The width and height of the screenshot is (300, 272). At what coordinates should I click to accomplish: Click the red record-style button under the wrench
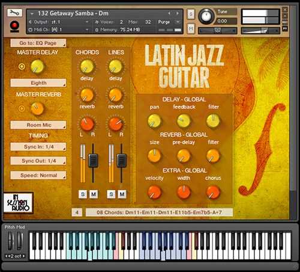[x=14, y=26]
